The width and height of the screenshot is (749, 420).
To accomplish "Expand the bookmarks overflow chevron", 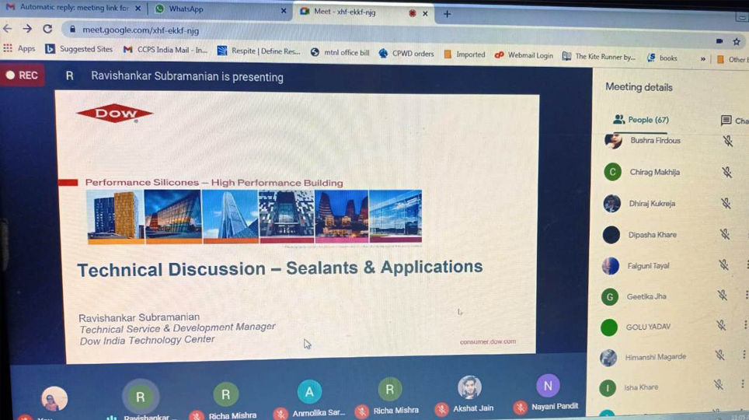I will point(702,59).
